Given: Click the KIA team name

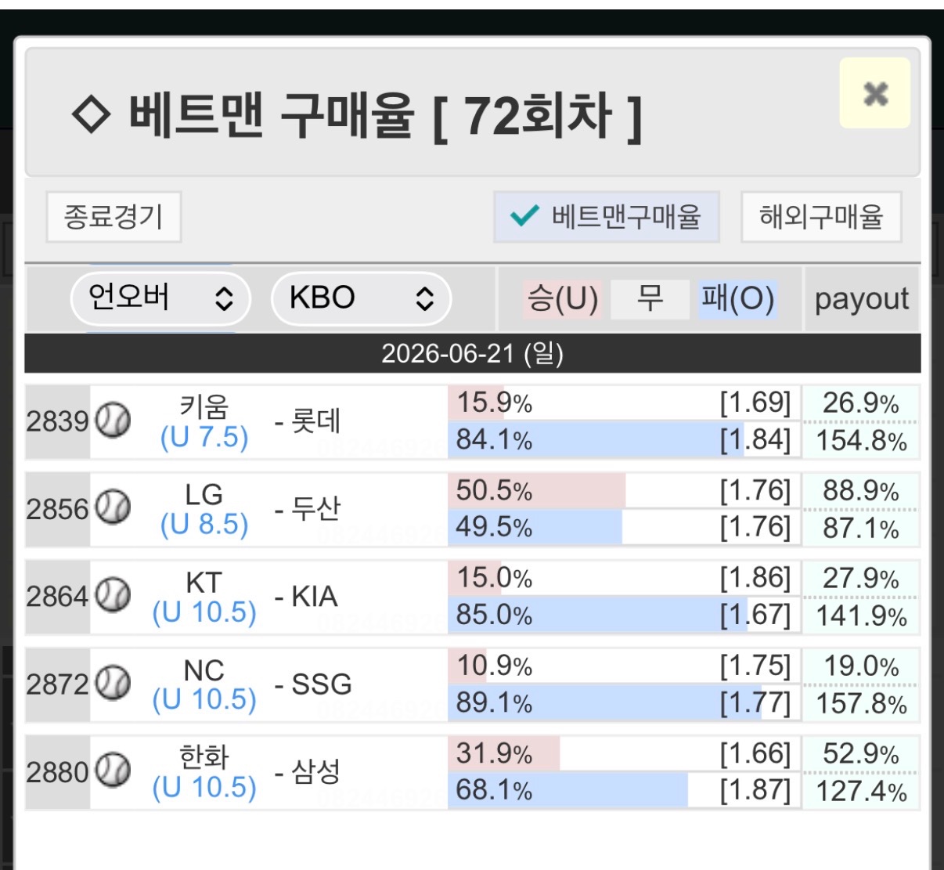Looking at the screenshot, I should pos(314,597).
